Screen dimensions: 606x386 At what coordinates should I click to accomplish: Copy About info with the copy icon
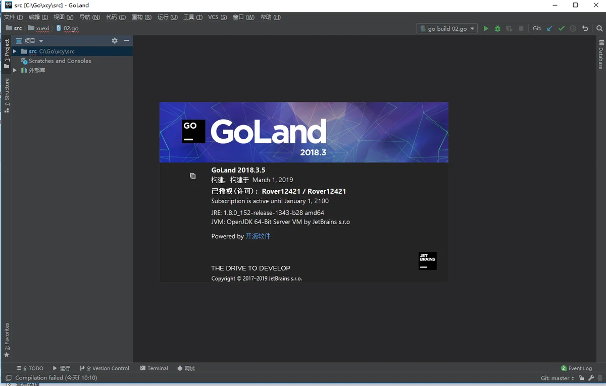point(193,176)
